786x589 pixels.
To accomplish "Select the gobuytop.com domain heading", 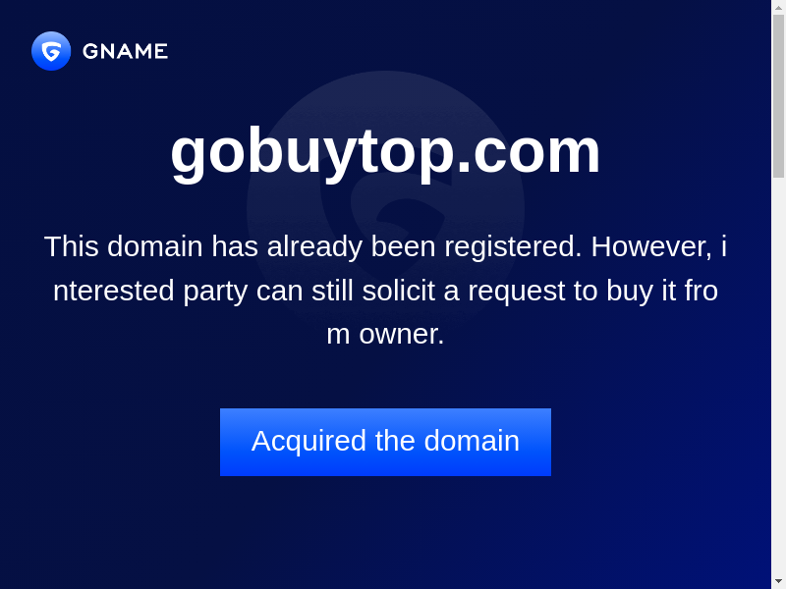I will 385,152.
